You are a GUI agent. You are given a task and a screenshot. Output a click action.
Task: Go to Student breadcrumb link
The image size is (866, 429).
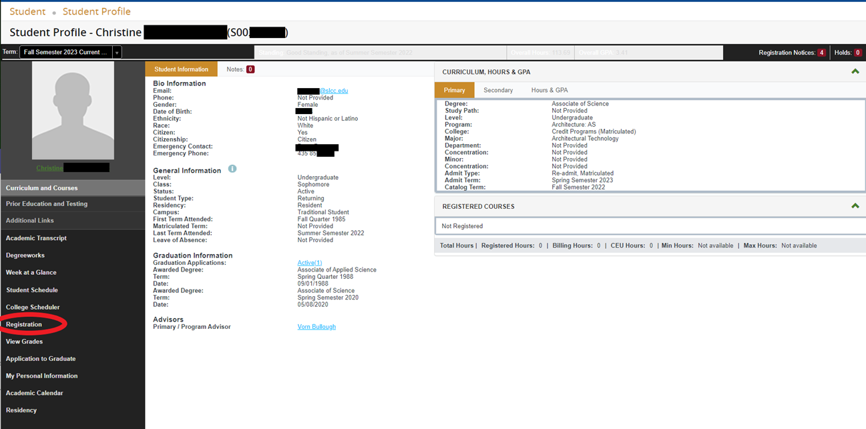(x=27, y=11)
